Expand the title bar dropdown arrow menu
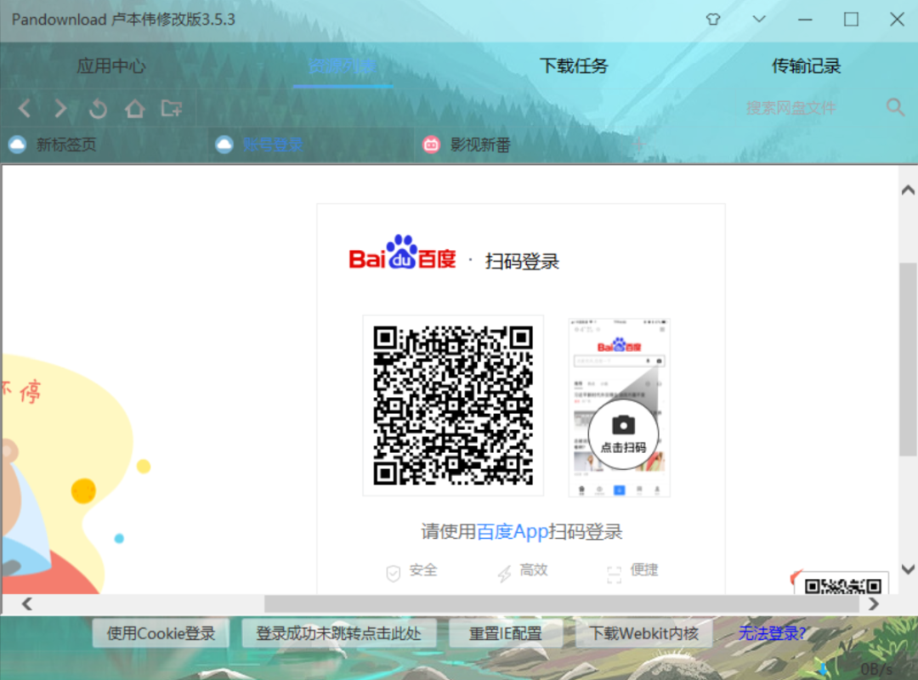The height and width of the screenshot is (680, 918). pos(759,20)
